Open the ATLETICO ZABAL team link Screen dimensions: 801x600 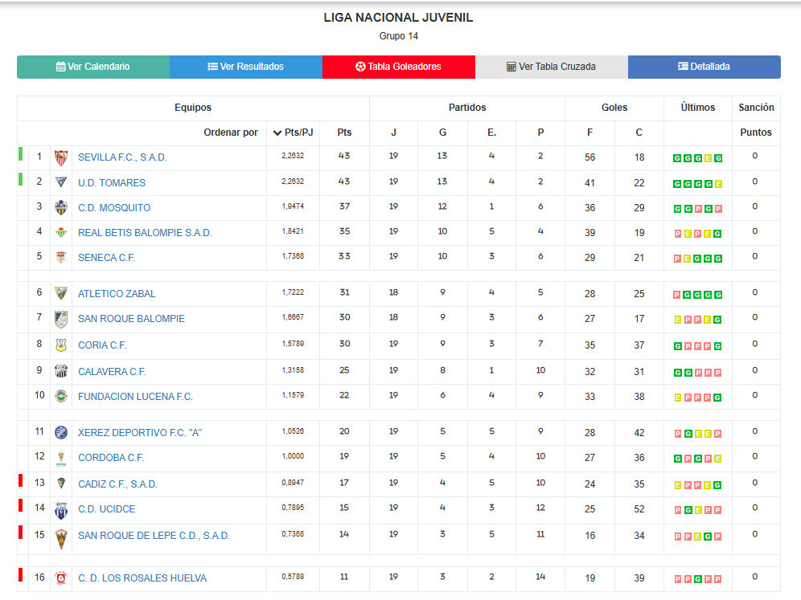pyautogui.click(x=117, y=294)
